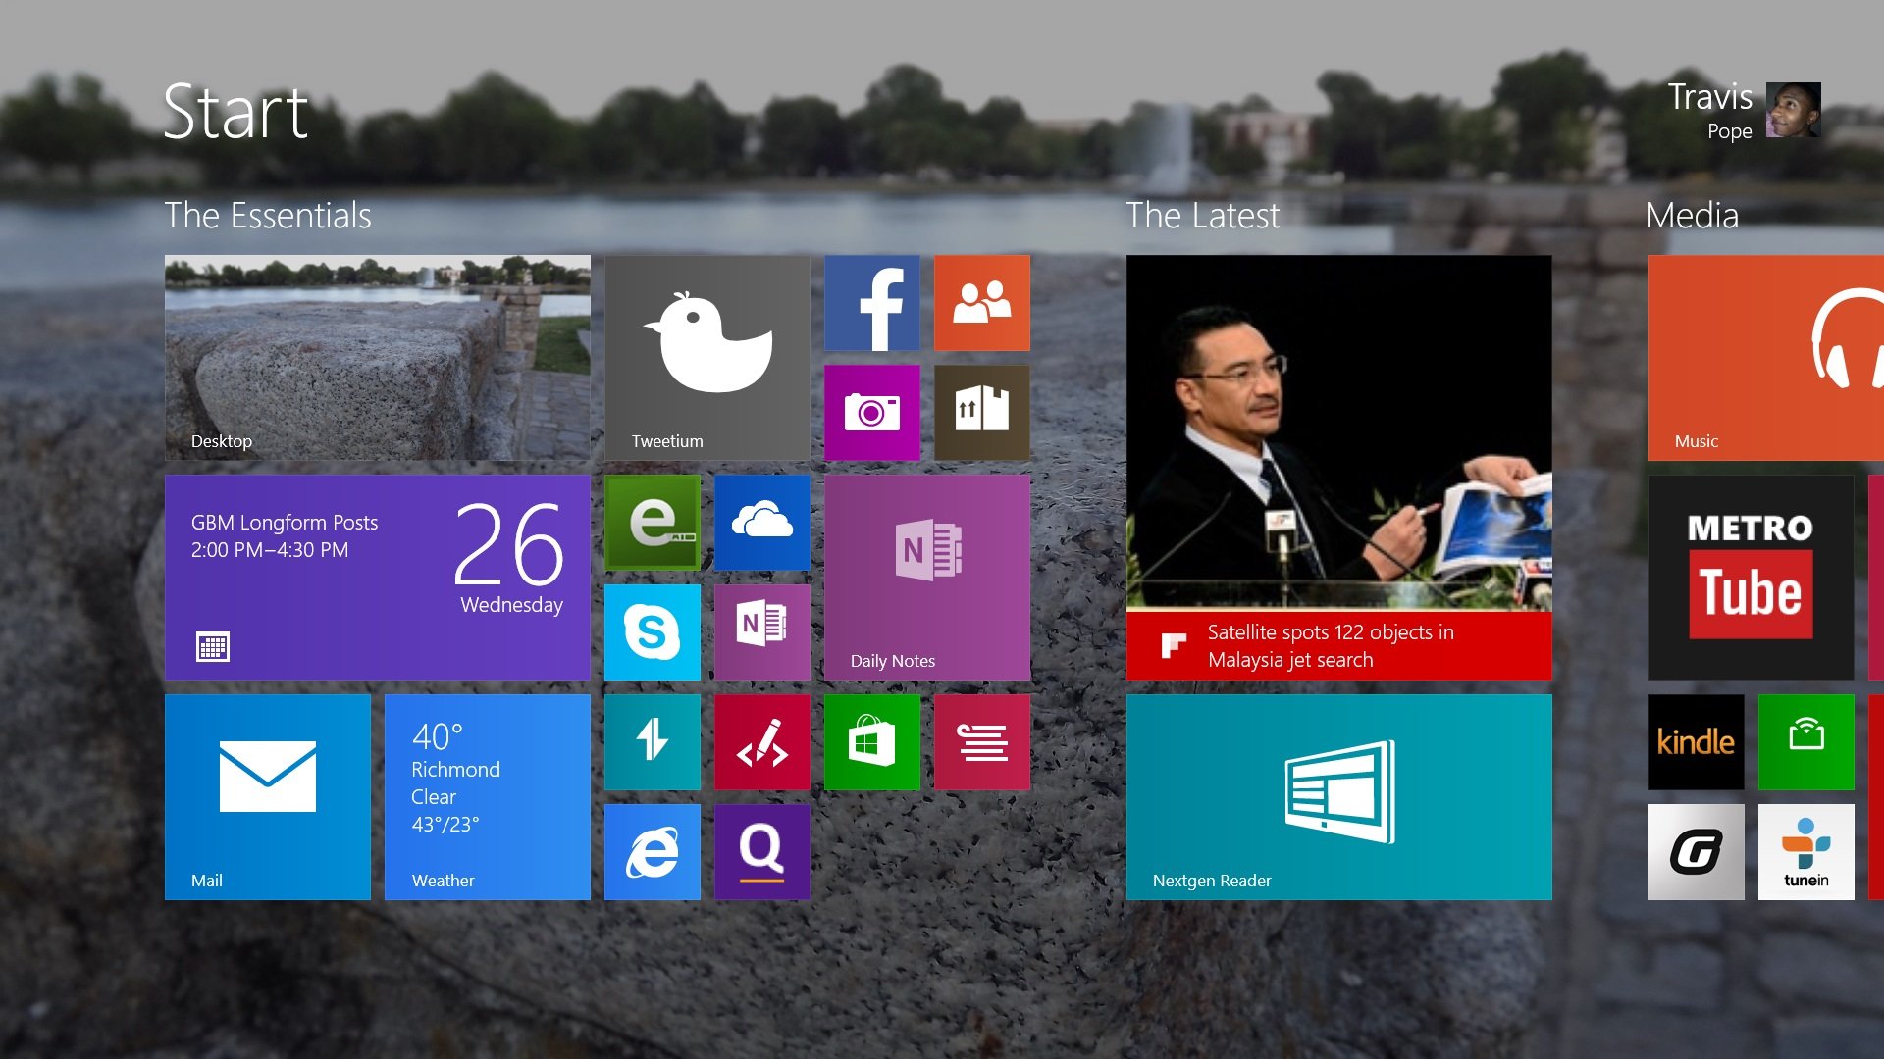Launch the Tweetium bird tile

click(x=707, y=358)
